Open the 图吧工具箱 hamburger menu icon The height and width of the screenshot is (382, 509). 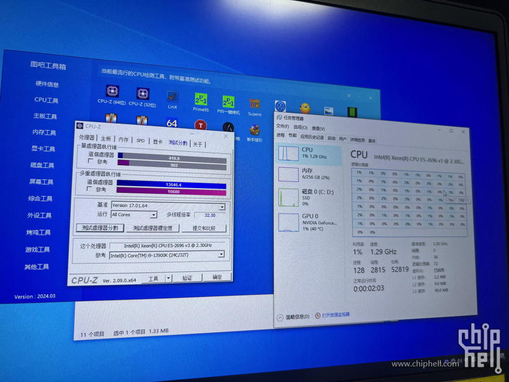point(349,96)
